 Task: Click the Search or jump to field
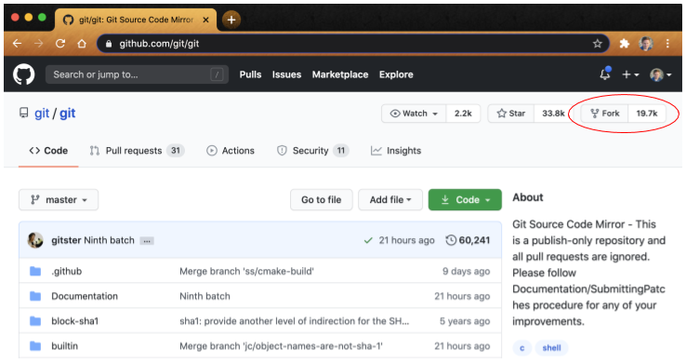[137, 74]
